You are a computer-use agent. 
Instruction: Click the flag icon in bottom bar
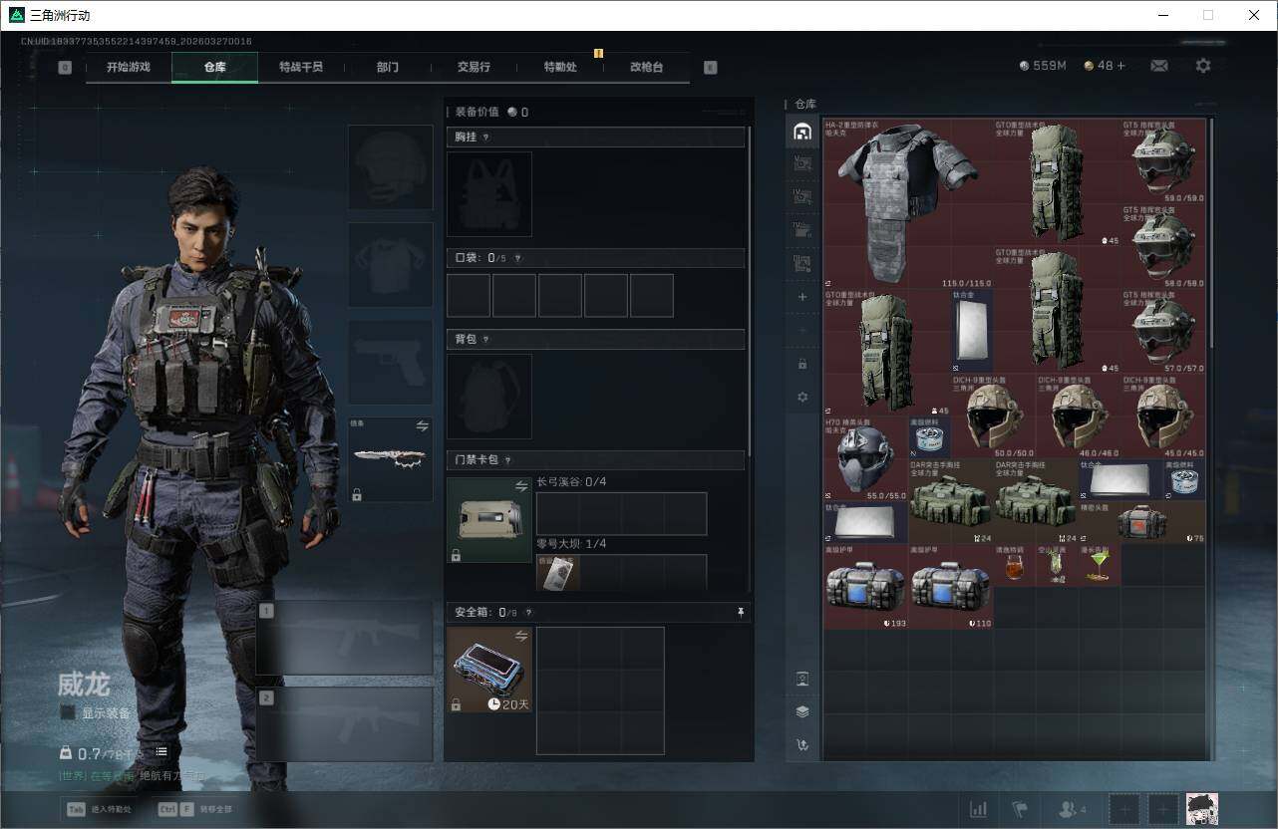(1020, 809)
